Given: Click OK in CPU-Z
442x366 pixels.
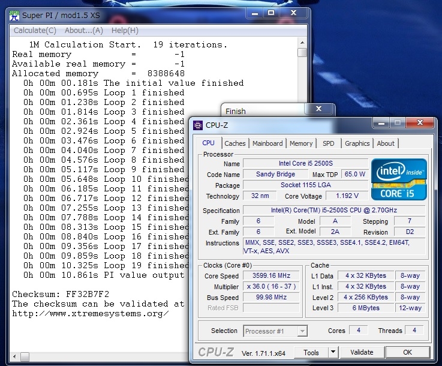Looking at the screenshot, I should click(x=408, y=352).
